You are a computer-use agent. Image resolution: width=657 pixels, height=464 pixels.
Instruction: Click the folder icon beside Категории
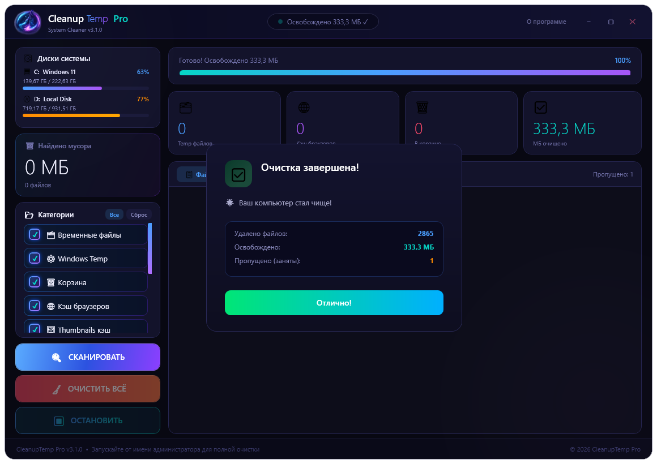pyautogui.click(x=29, y=215)
